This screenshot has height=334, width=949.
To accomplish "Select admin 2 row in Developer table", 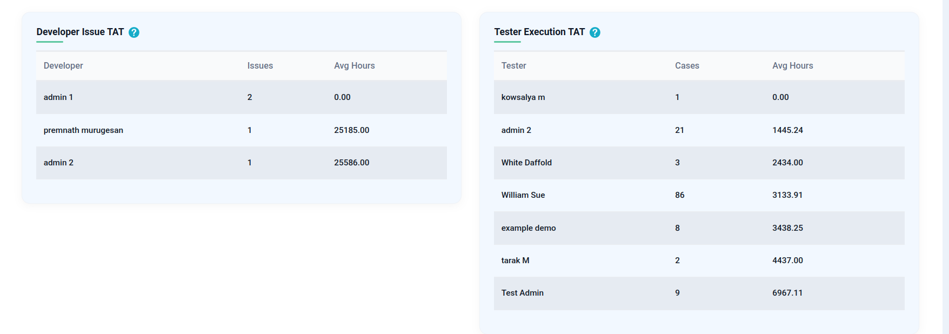I will pyautogui.click(x=242, y=163).
